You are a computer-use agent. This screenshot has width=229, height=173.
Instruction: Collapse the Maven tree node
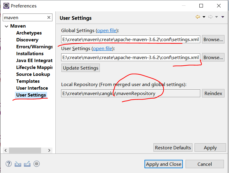[6, 26]
